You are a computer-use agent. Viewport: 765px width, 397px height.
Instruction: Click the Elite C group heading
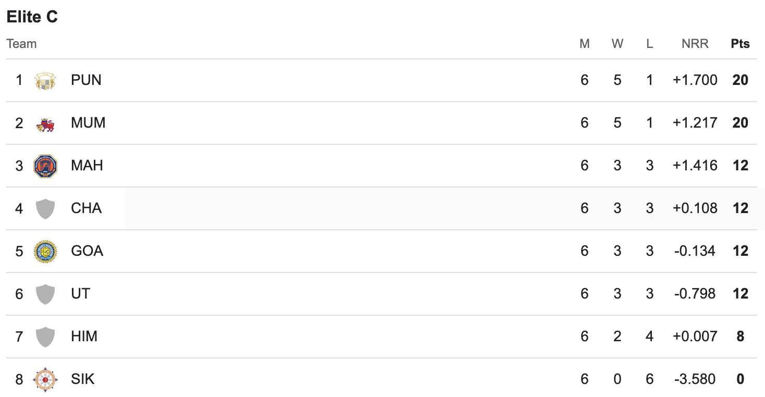pos(32,17)
